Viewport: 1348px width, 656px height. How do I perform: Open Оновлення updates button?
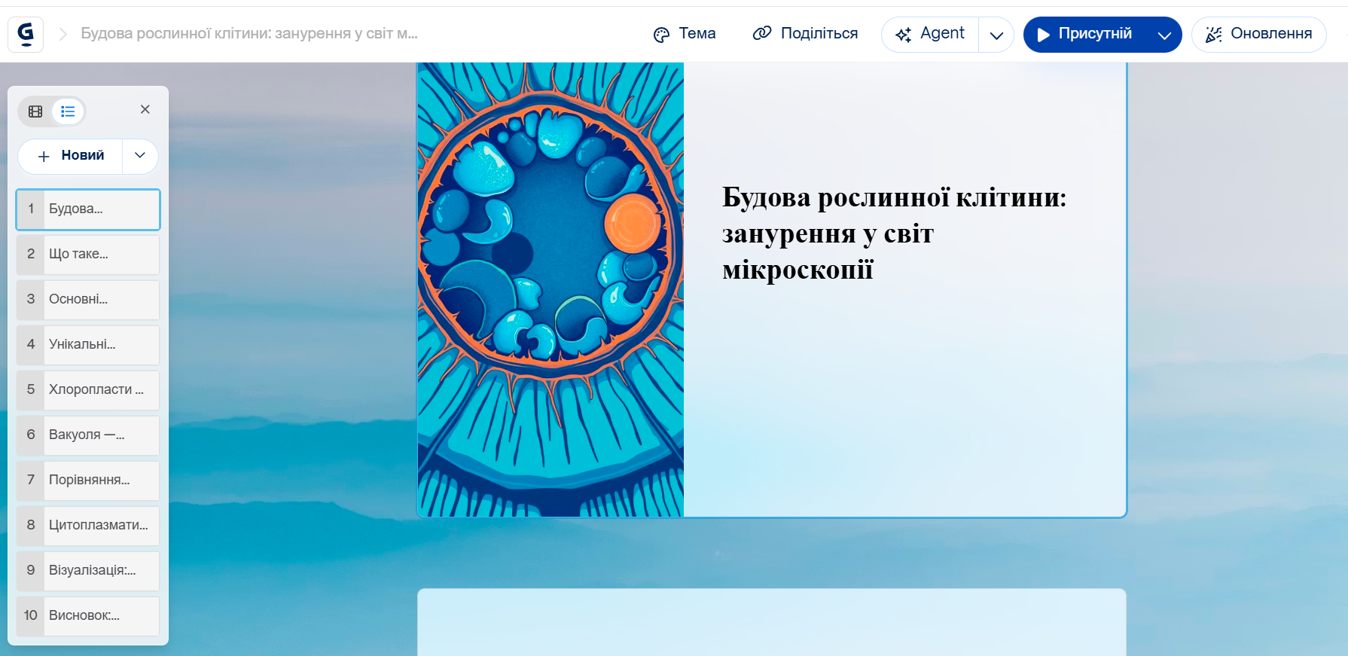coord(1258,34)
